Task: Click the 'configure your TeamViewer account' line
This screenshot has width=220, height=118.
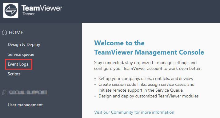Action: 148,69
